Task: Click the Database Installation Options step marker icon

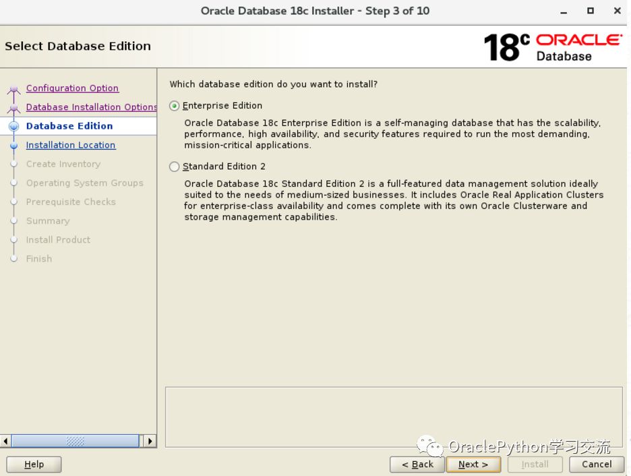Action: (x=13, y=108)
